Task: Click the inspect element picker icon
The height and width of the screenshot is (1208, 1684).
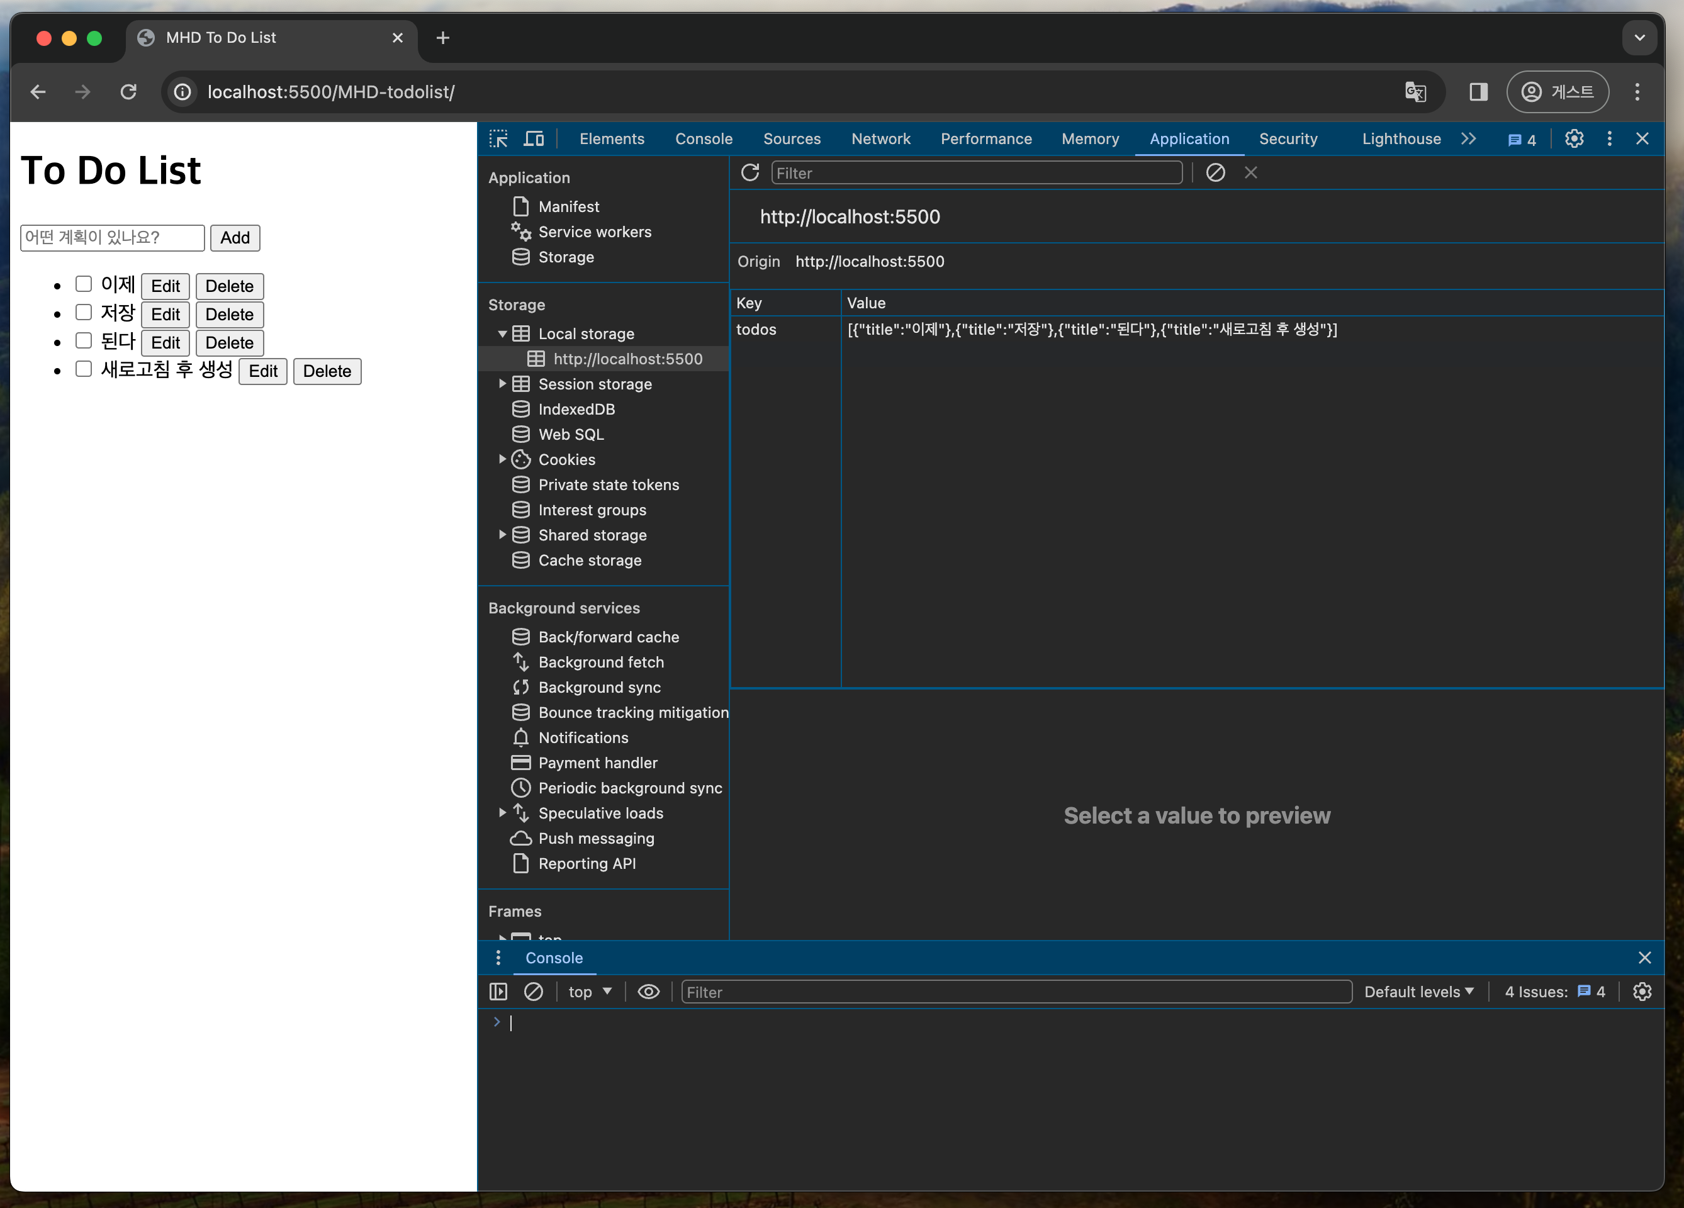Action: coord(498,139)
